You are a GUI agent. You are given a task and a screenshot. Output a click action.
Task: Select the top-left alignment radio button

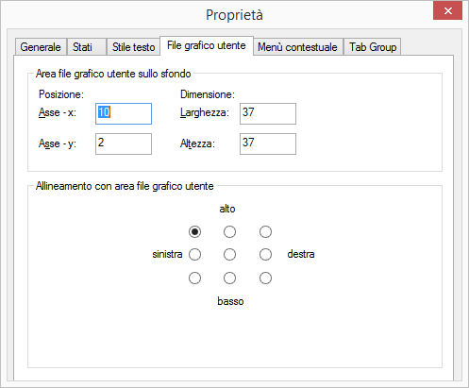[195, 232]
